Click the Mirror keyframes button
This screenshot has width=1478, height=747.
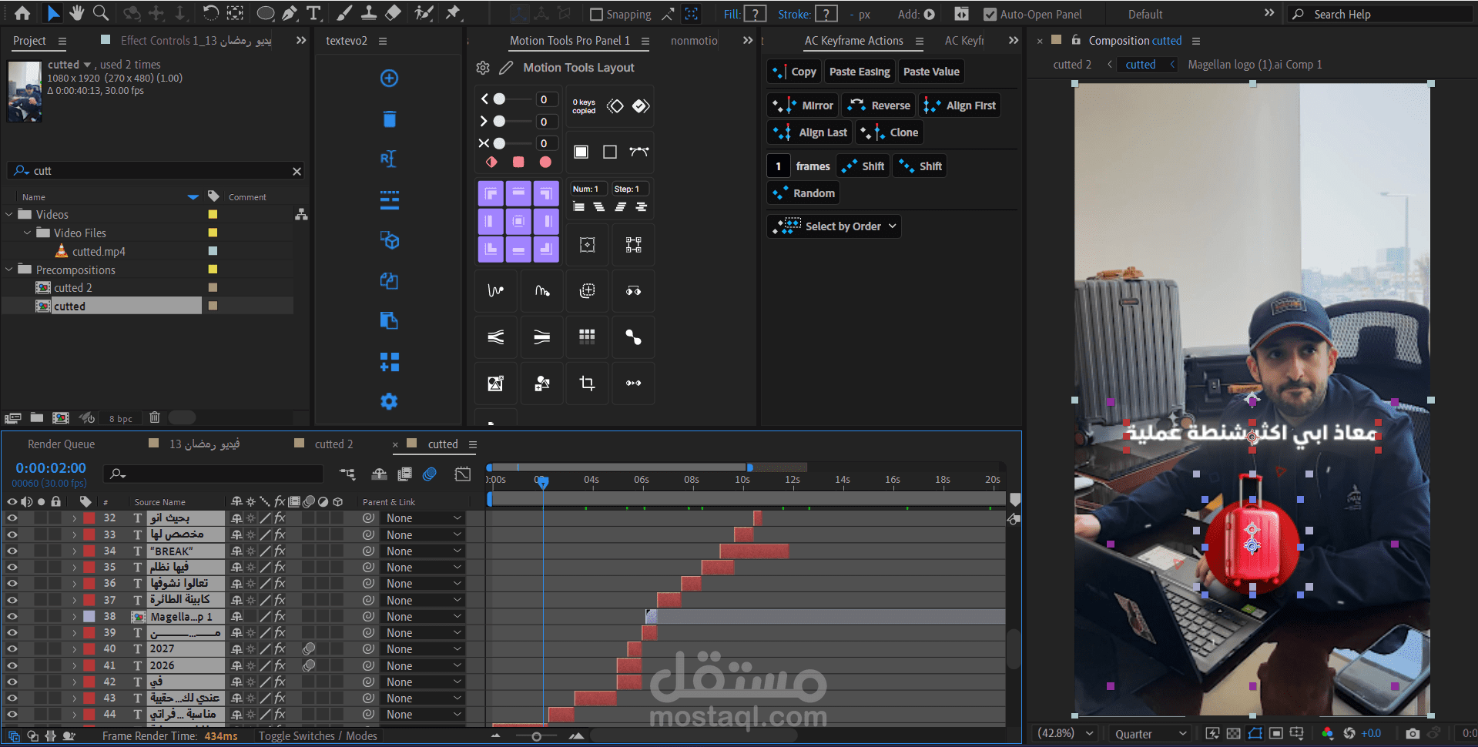click(803, 106)
